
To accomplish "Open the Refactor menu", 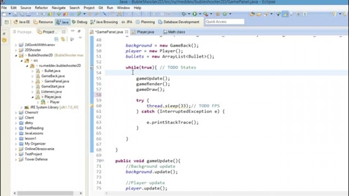I will [x=41, y=8].
